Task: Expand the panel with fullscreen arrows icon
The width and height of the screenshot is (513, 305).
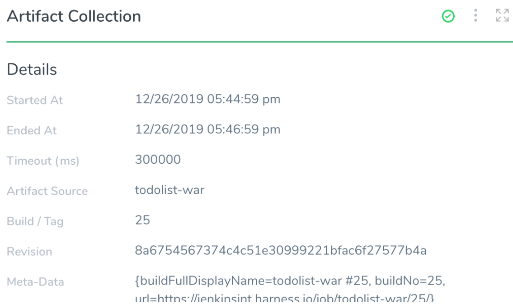Action: point(502,15)
